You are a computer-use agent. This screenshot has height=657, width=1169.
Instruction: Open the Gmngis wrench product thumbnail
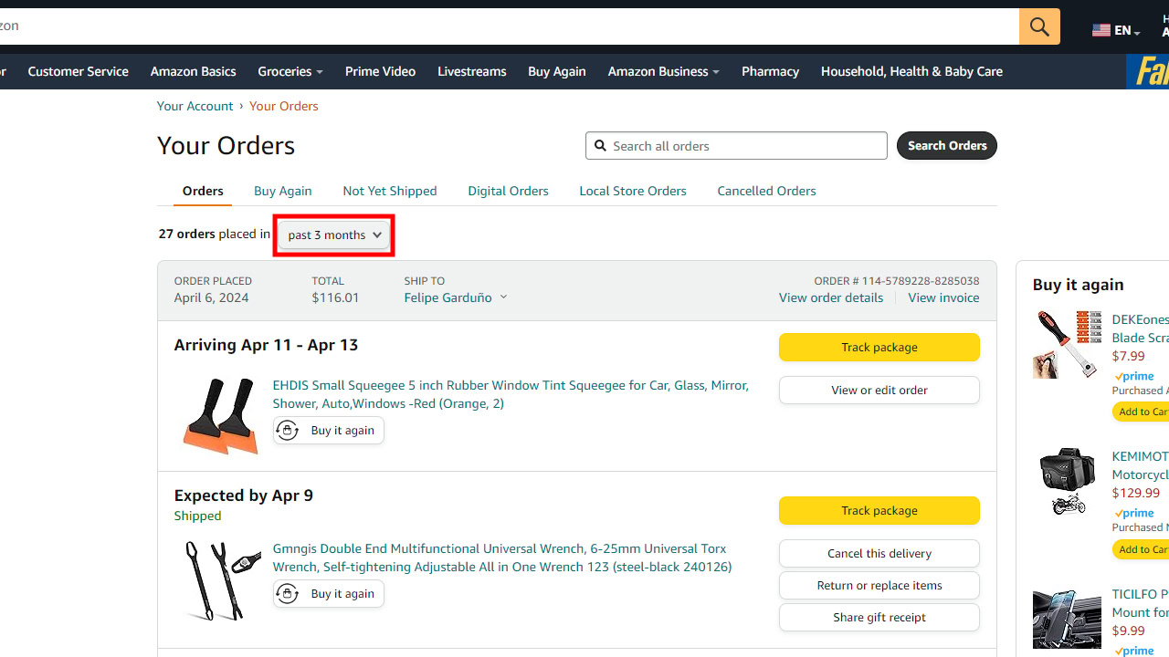pos(220,580)
